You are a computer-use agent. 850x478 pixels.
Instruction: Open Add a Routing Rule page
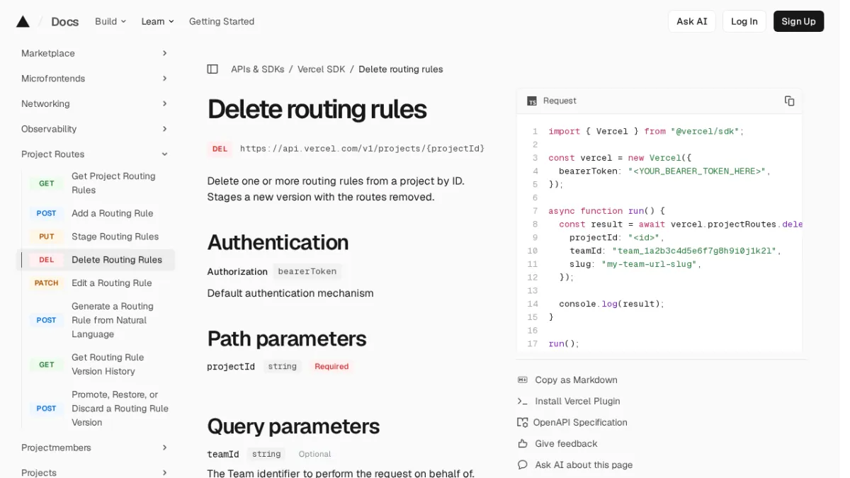pos(98,213)
